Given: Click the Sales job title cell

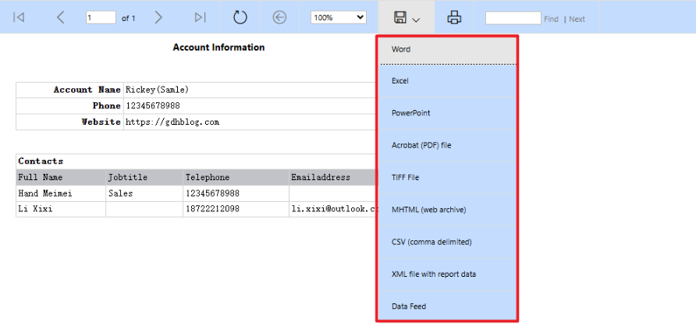Looking at the screenshot, I should point(120,193).
